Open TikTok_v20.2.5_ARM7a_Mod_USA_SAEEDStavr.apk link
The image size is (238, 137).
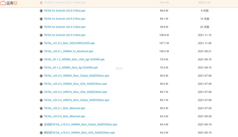click(x=75, y=92)
